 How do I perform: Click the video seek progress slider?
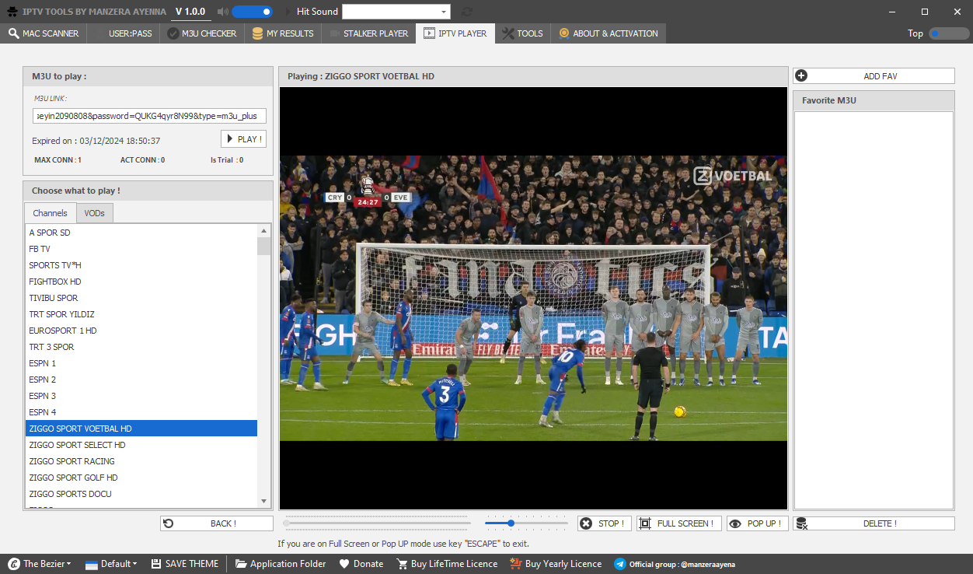pos(377,523)
